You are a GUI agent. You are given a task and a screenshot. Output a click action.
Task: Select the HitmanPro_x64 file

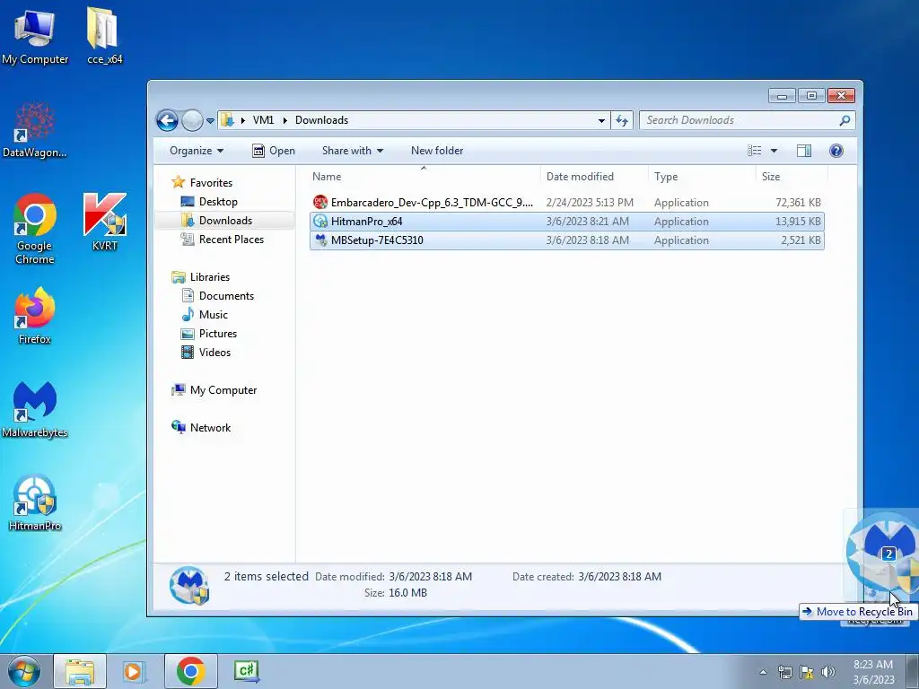[567, 222]
